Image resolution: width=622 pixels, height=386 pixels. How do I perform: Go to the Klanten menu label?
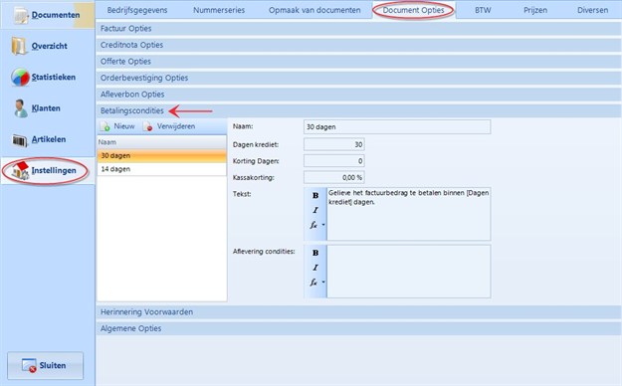pos(46,108)
